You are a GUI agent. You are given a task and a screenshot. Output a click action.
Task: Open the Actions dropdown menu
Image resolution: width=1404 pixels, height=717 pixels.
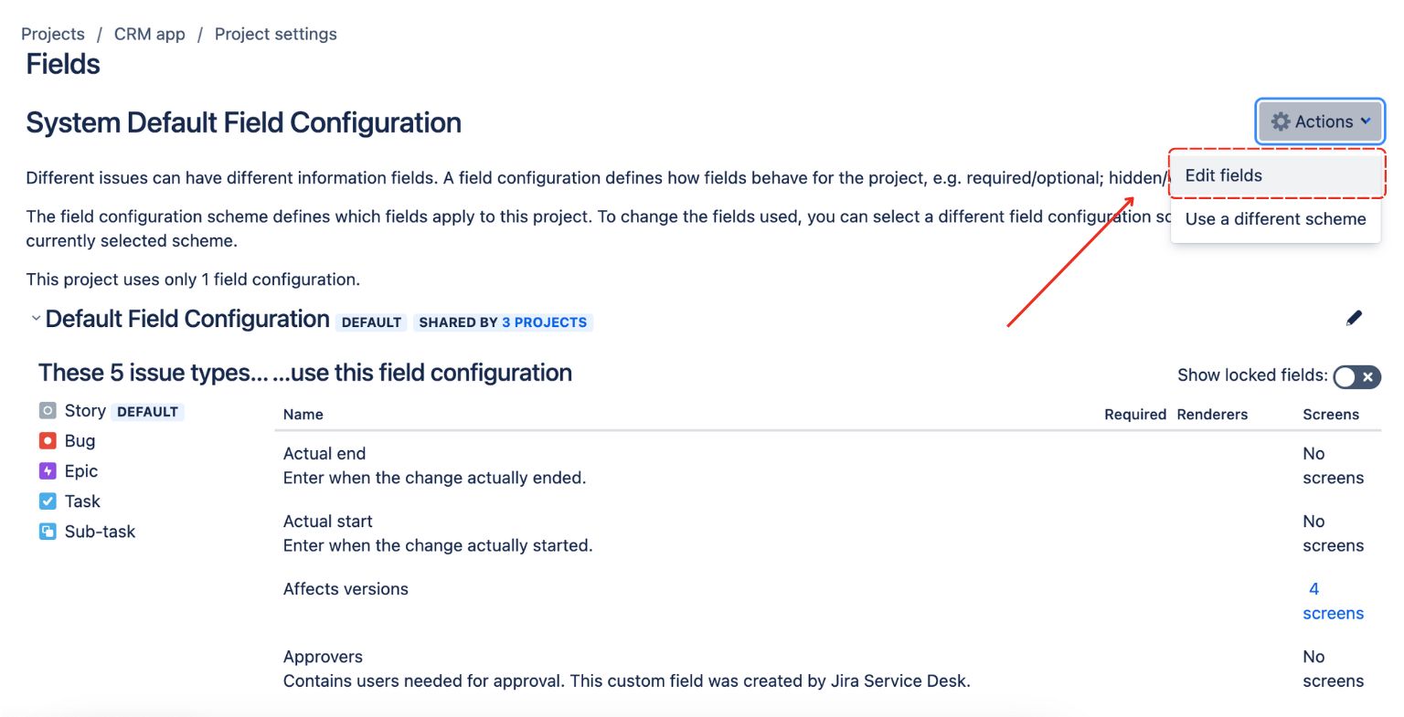click(x=1319, y=121)
